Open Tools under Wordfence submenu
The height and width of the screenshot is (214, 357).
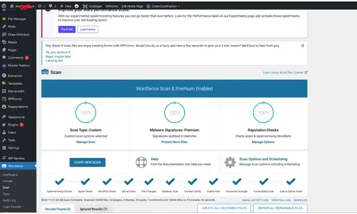coord(6,194)
